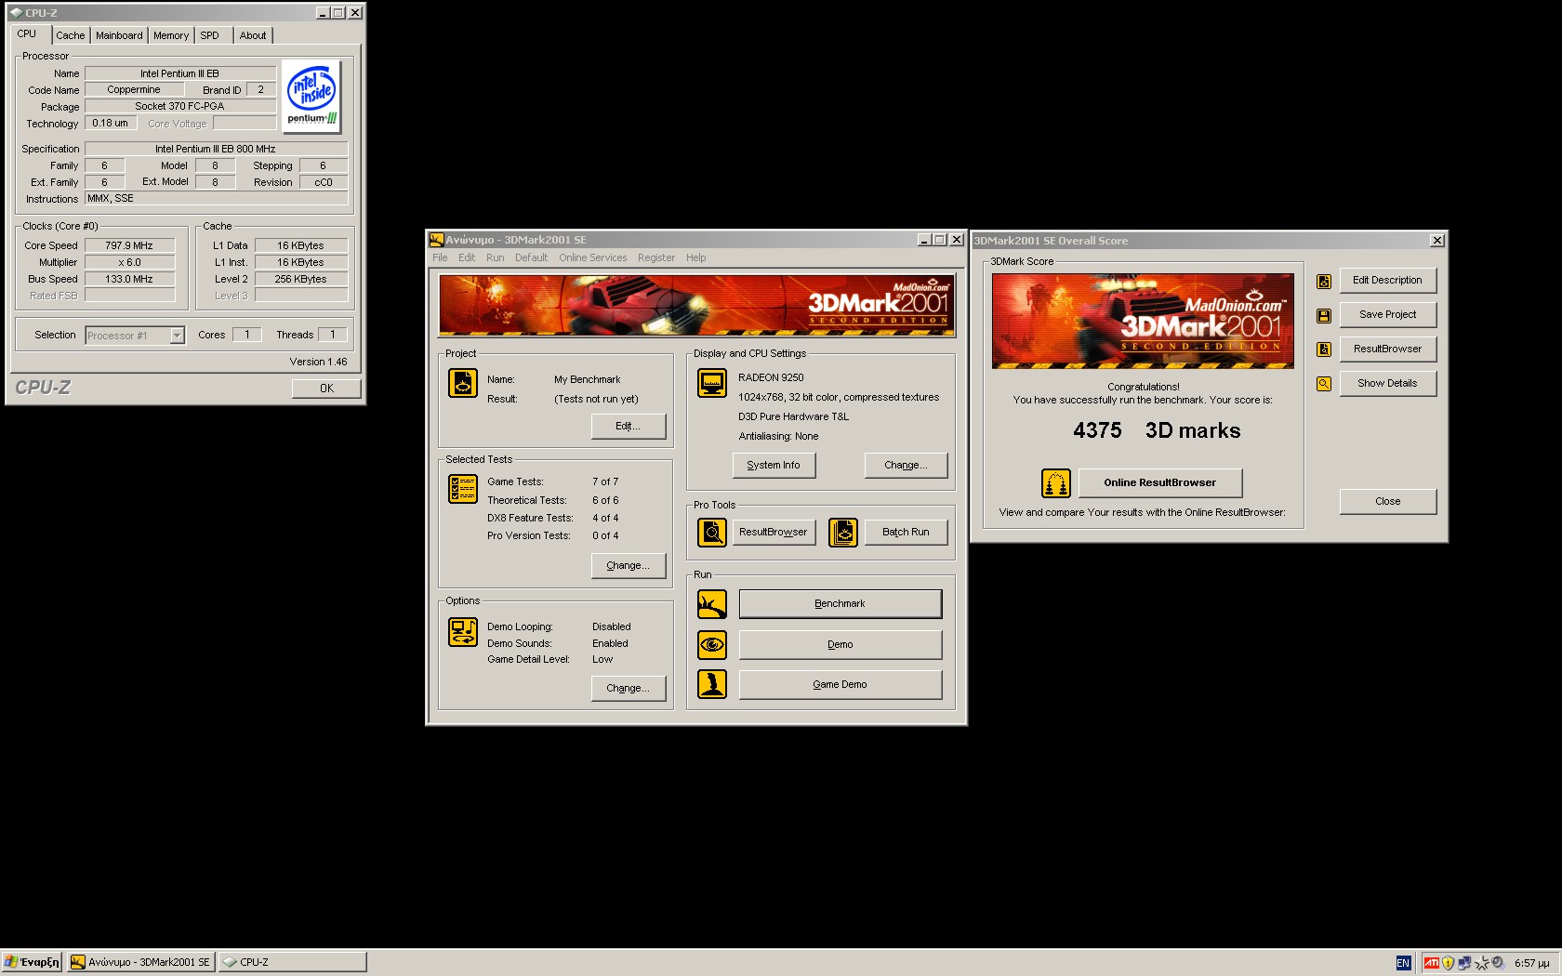
Task: Switch to the Cache tab in CPU-Z
Action: pos(71,35)
